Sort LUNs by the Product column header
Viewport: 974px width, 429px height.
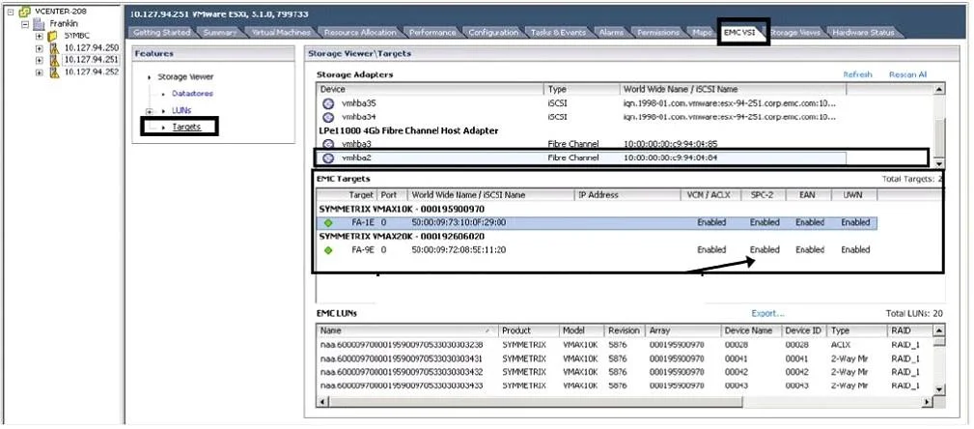point(528,330)
